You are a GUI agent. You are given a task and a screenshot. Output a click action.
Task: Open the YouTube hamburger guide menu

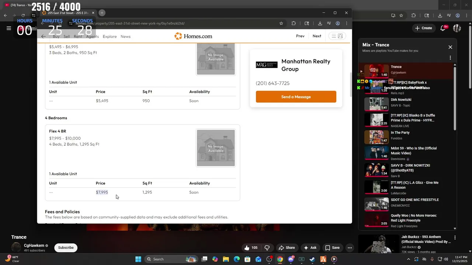[9, 28]
